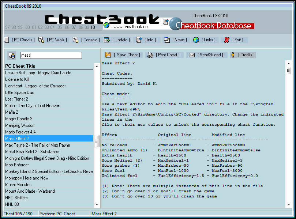Select Mahjong Wisdom entry
This screenshot has width=296, height=219.
[x=49, y=125]
